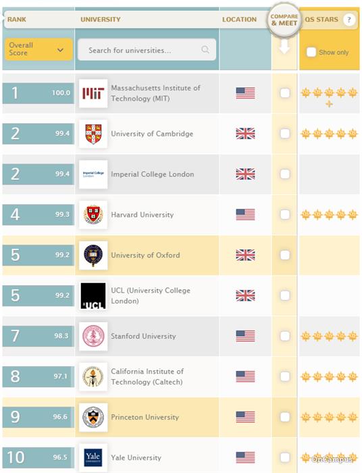Open the Imperial College London link
The height and width of the screenshot is (473, 362).
tap(152, 174)
